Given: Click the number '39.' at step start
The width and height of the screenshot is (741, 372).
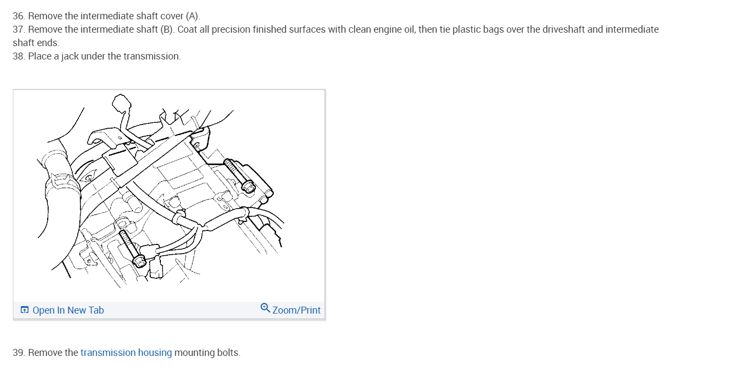Looking at the screenshot, I should click(19, 352).
